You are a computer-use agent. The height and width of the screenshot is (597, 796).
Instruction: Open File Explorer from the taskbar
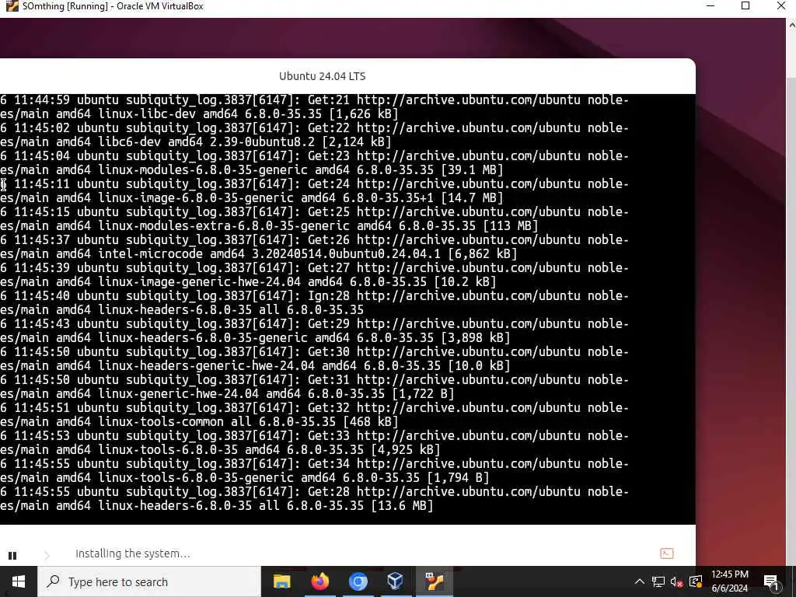coord(281,581)
